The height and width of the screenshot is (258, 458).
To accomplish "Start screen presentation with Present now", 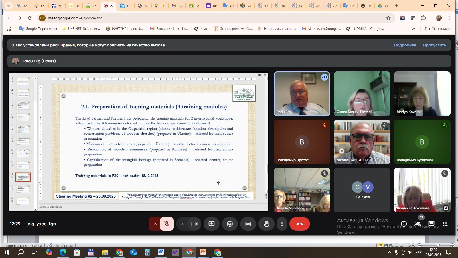I will (x=212, y=224).
